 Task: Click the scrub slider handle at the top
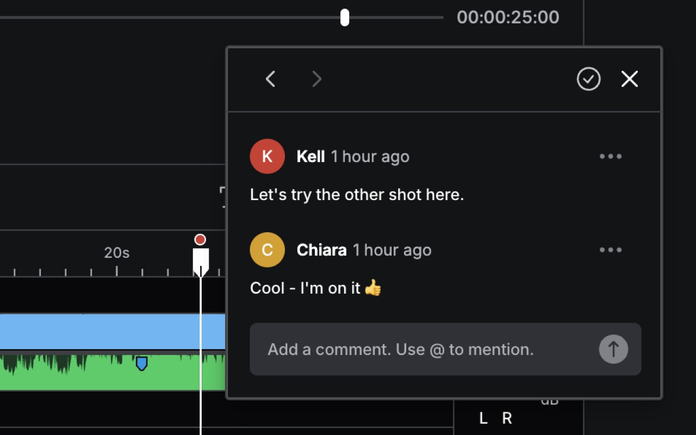click(345, 17)
